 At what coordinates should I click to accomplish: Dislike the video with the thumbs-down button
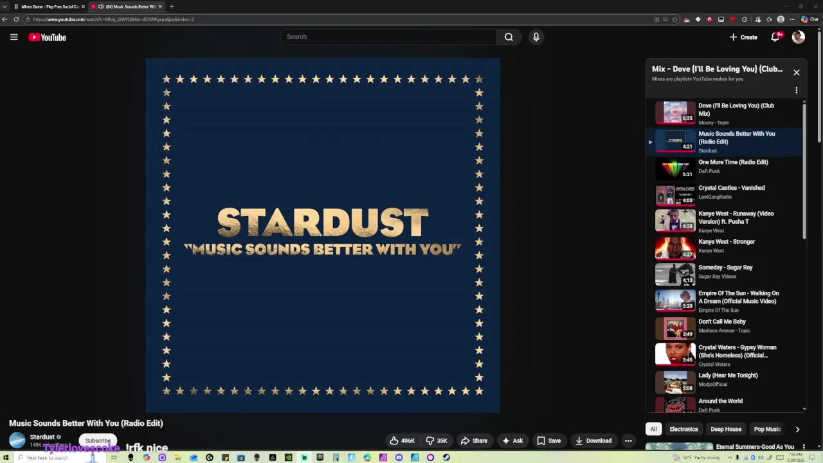tap(437, 440)
